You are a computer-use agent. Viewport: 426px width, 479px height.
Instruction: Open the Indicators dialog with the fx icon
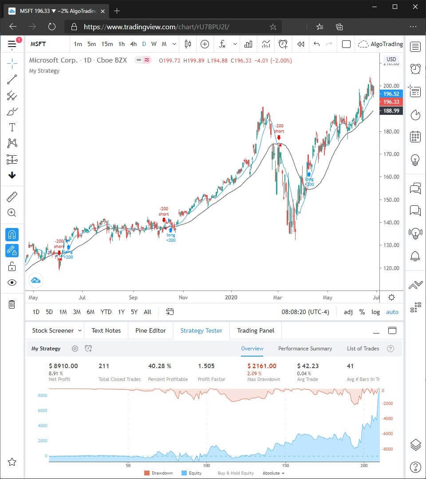point(222,44)
